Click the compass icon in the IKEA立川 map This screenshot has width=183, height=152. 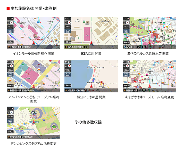(69, 22)
